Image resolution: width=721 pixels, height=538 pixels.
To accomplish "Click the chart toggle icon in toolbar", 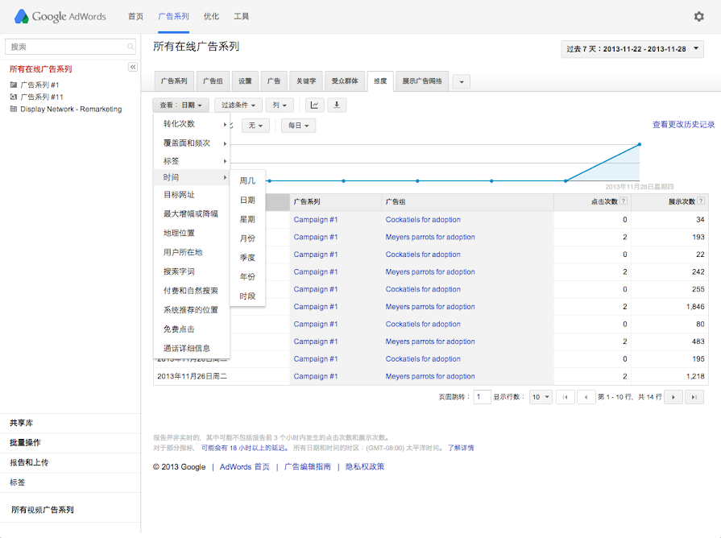I will coord(314,105).
